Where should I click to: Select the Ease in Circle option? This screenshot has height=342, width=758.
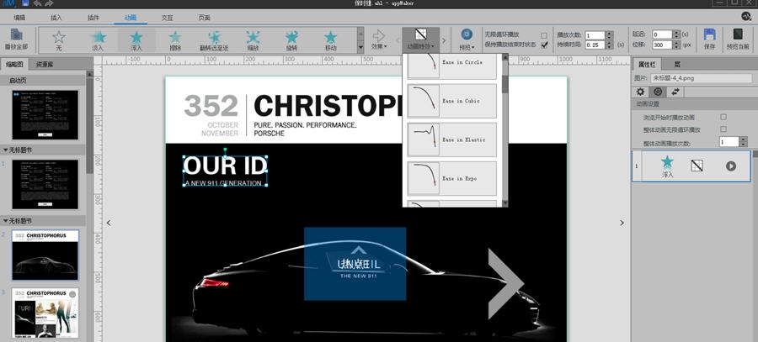coord(452,66)
